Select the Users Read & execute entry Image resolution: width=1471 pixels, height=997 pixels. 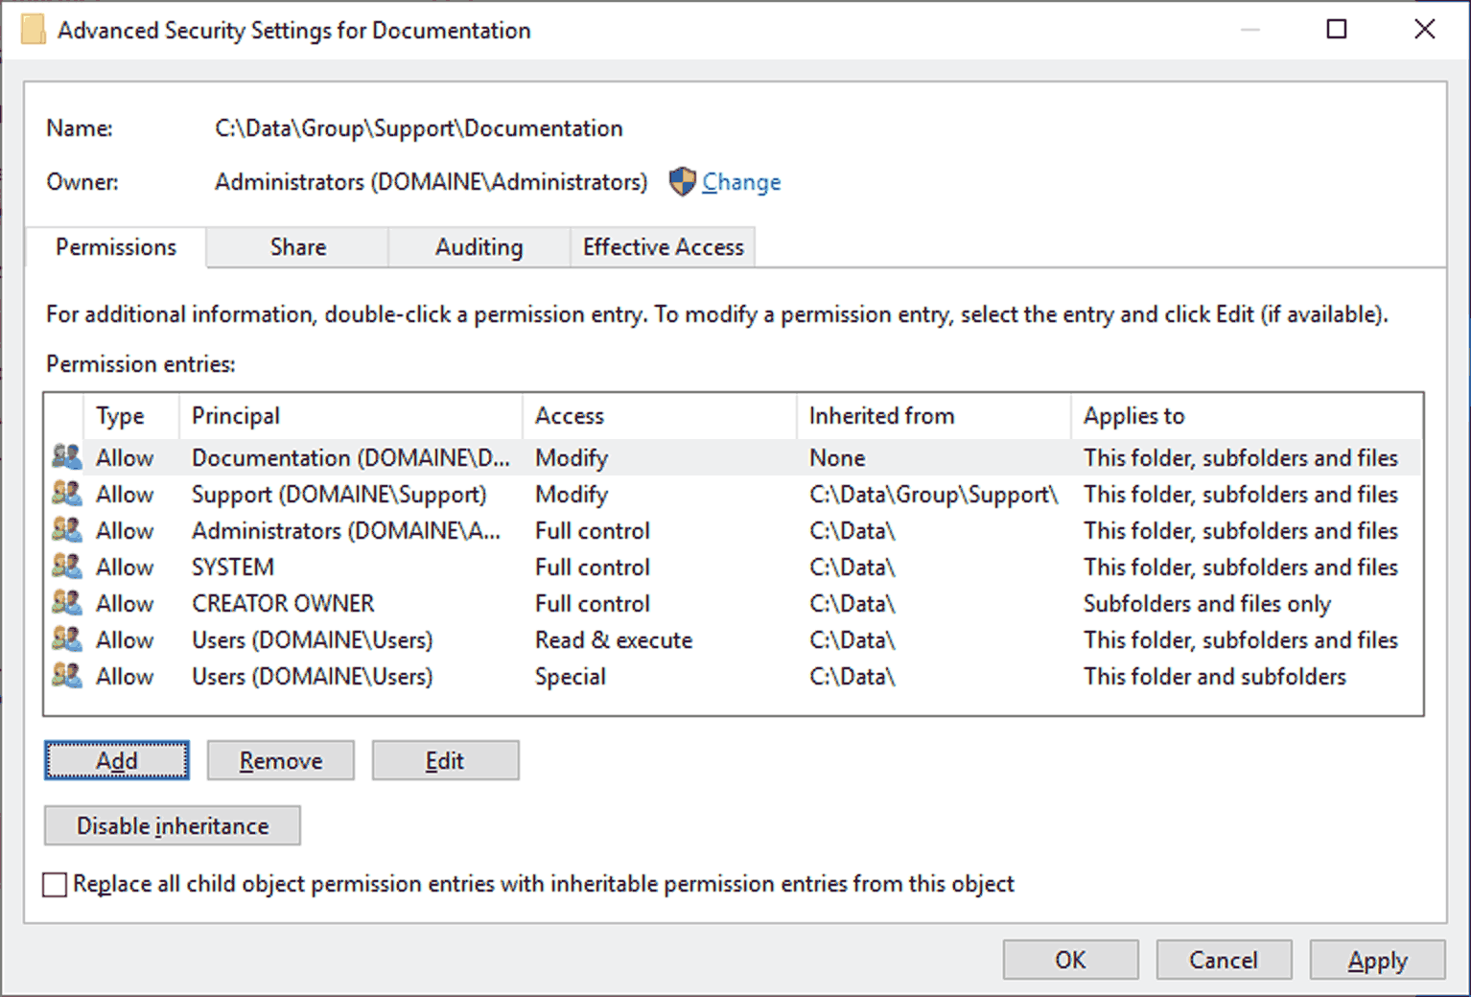click(x=735, y=639)
